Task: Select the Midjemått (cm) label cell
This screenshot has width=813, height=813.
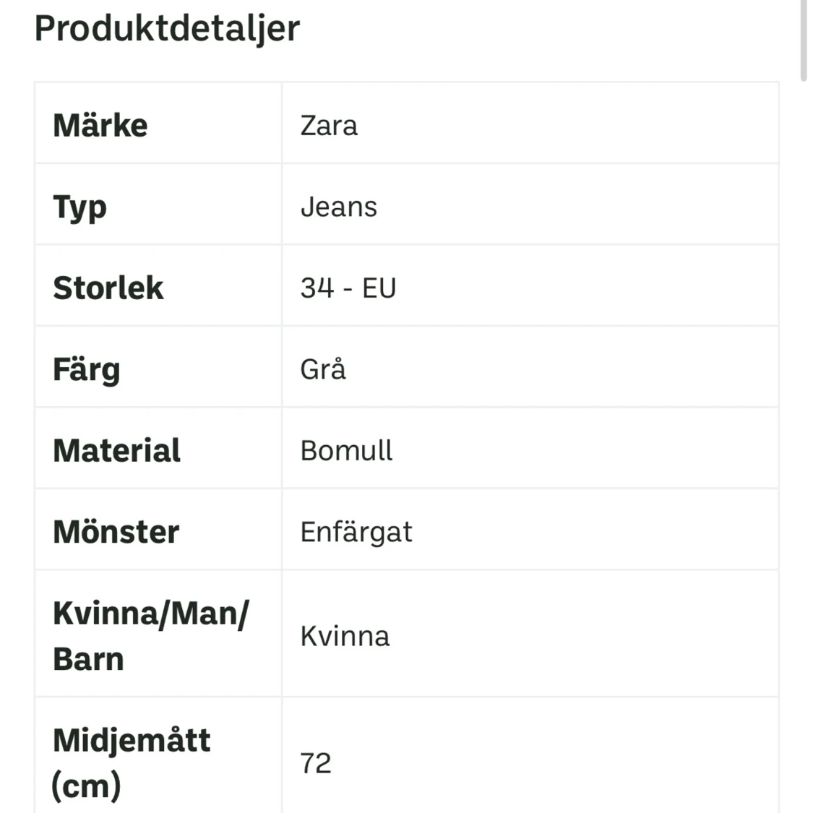Action: point(158,756)
